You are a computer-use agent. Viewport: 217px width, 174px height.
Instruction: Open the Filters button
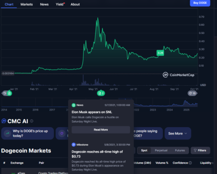tap(200, 150)
